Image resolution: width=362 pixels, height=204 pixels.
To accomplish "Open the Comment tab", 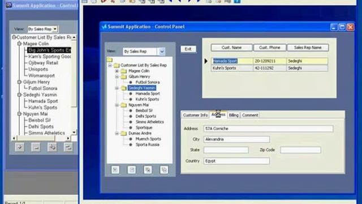I will coord(250,115).
